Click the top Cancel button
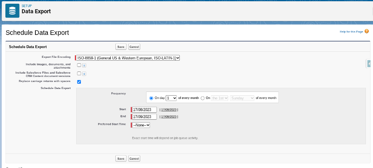Image resolution: width=373 pixels, height=168 pixels. click(x=134, y=47)
